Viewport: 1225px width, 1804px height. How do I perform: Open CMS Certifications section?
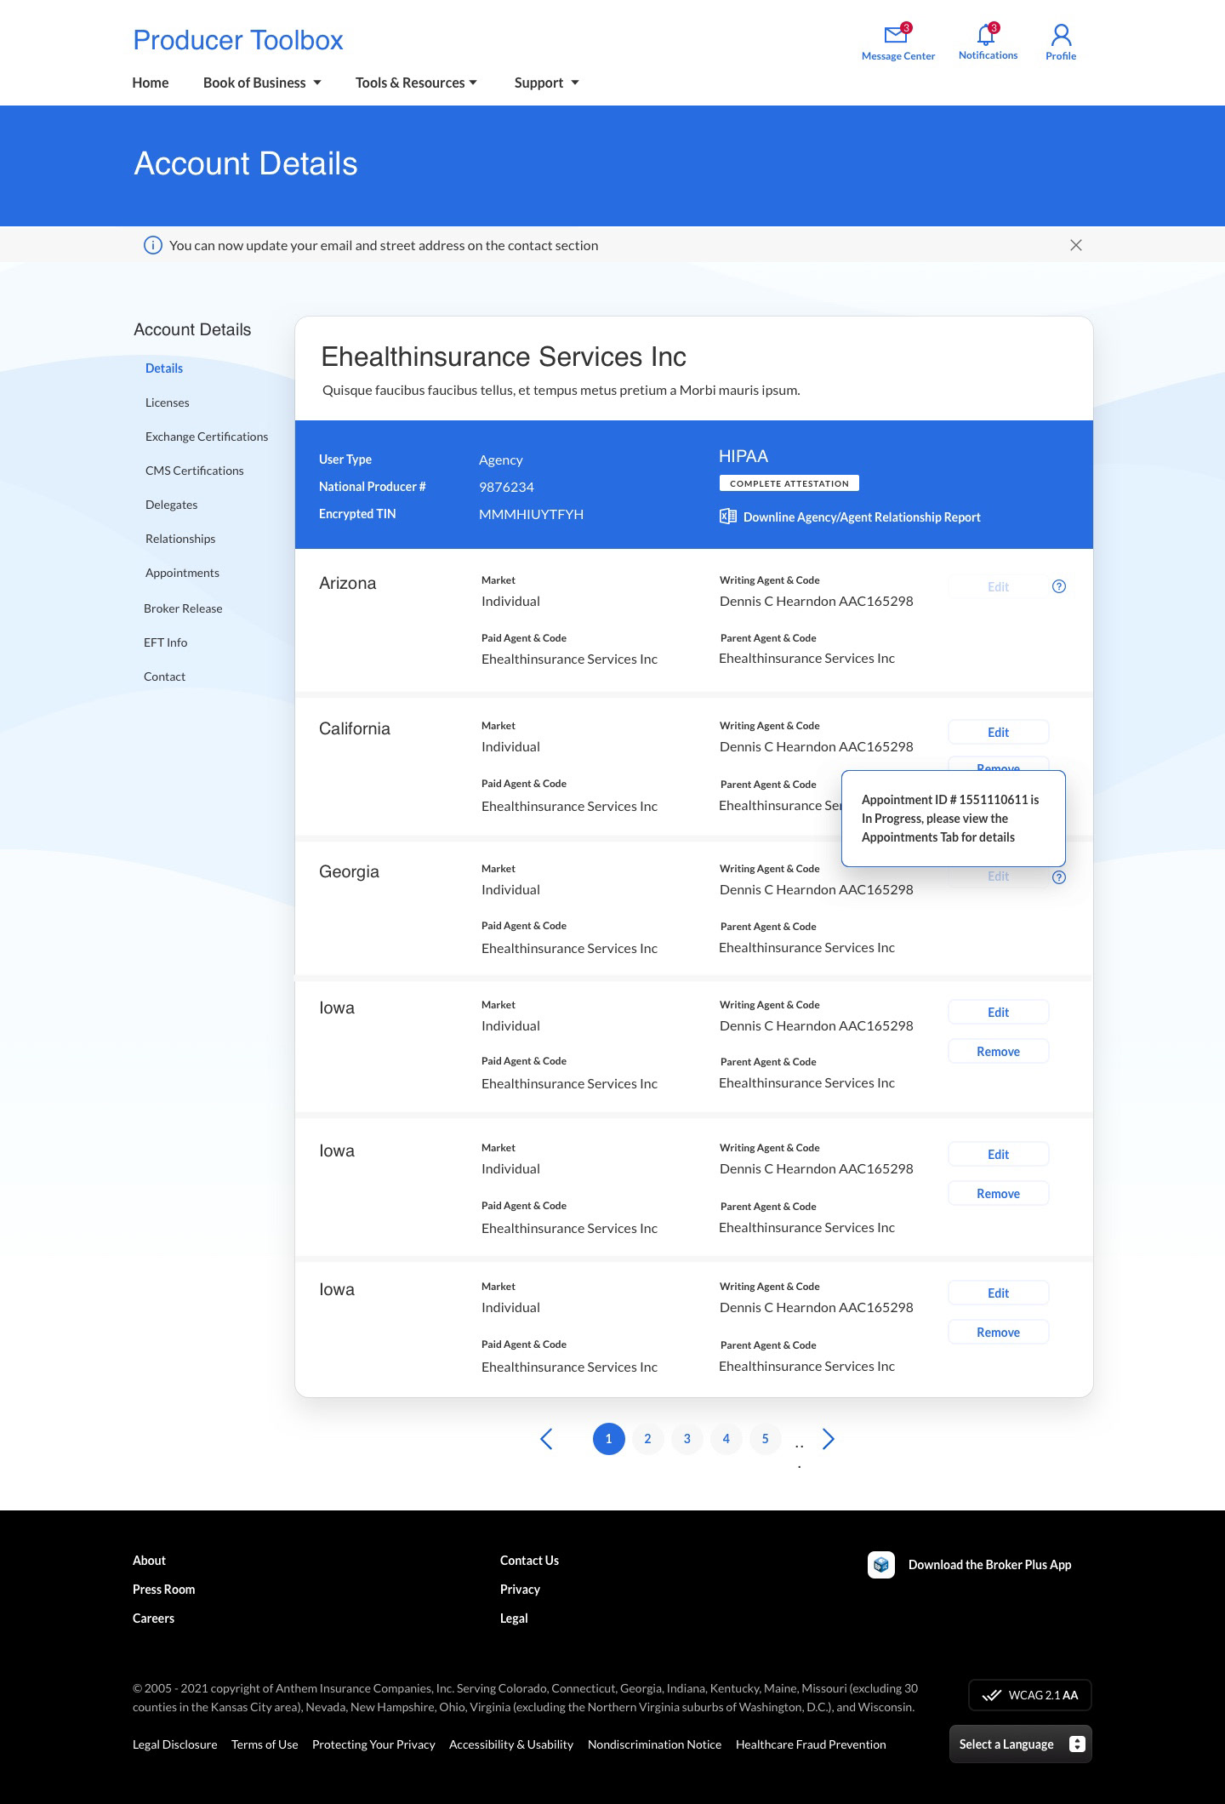click(194, 471)
